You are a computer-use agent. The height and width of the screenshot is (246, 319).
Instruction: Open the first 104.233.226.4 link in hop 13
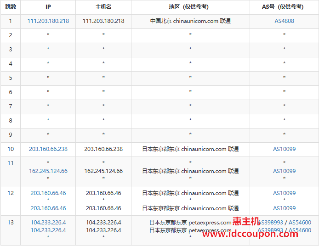(48, 223)
